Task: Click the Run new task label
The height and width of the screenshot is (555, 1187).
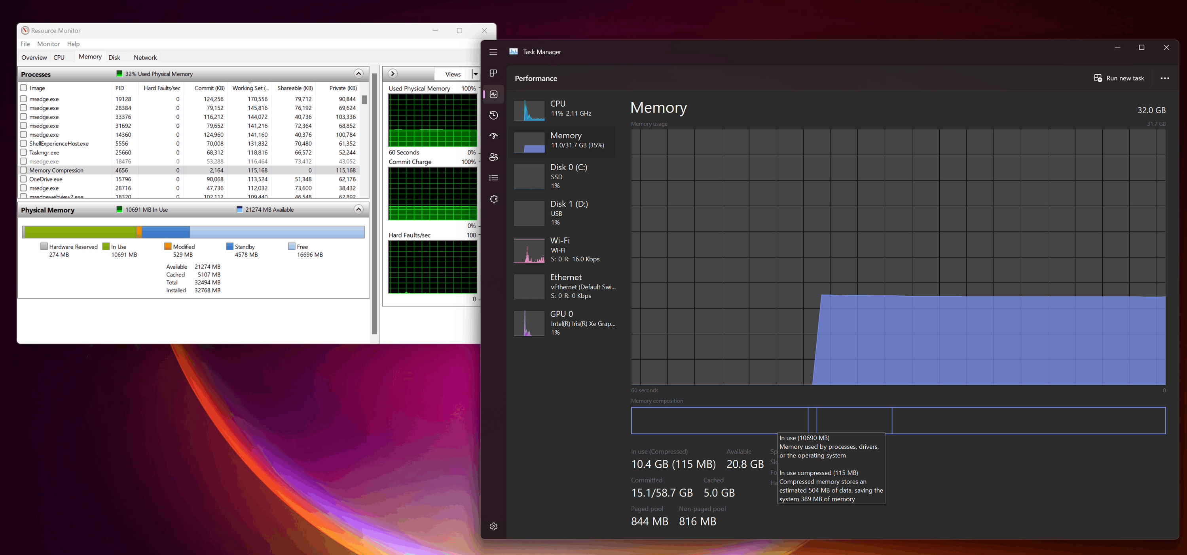Action: pos(1125,78)
